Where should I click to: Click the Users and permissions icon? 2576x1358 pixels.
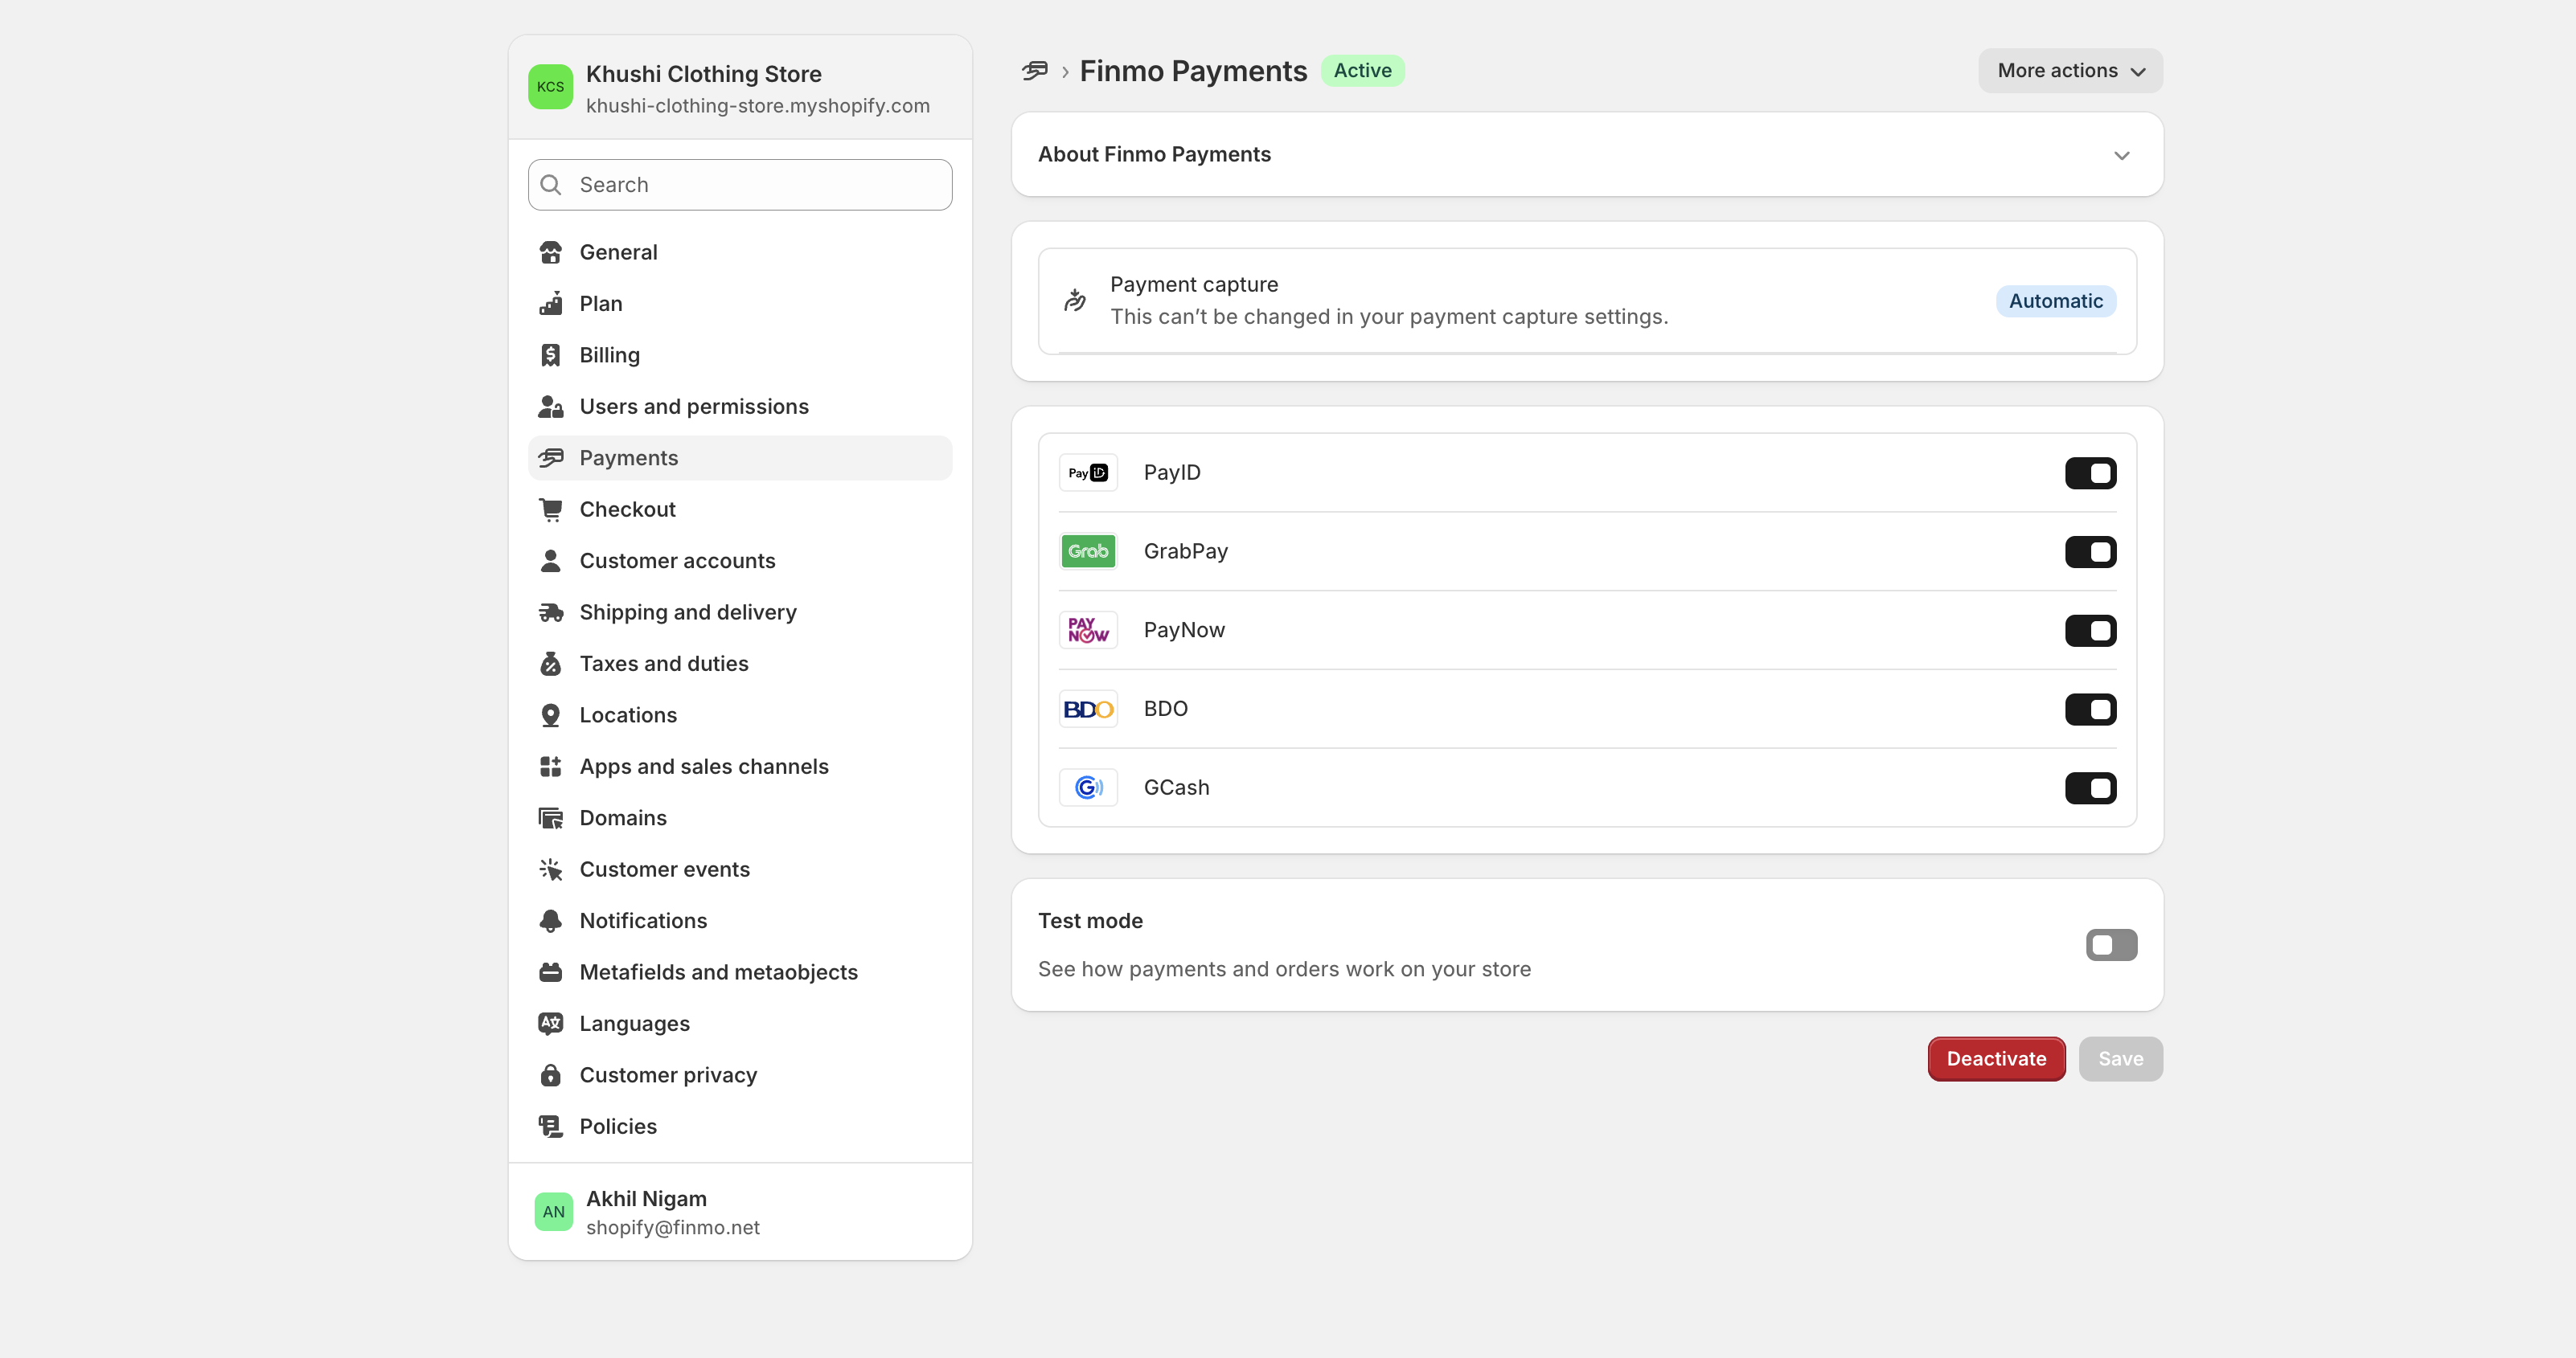point(550,407)
